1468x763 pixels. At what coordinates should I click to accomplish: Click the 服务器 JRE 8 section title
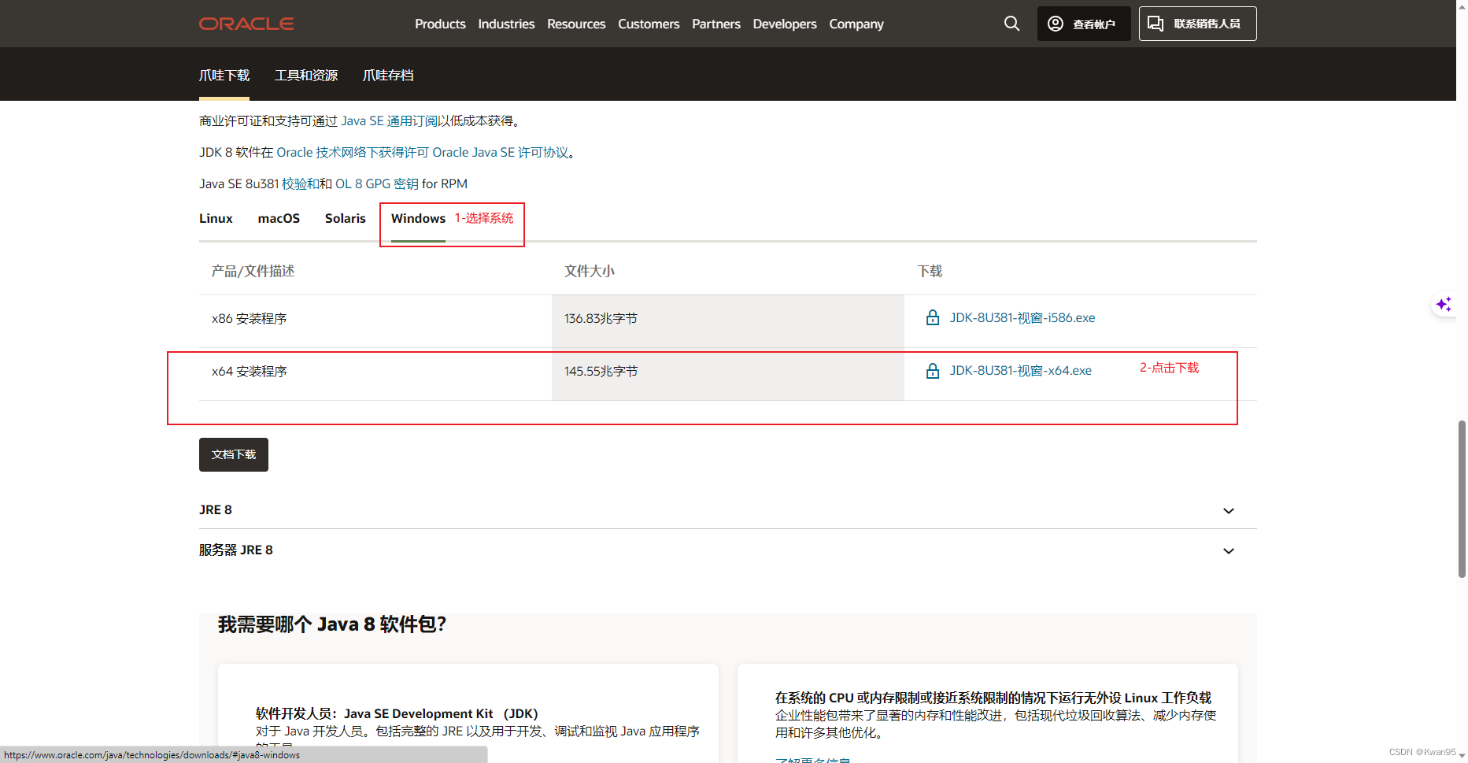pos(236,550)
